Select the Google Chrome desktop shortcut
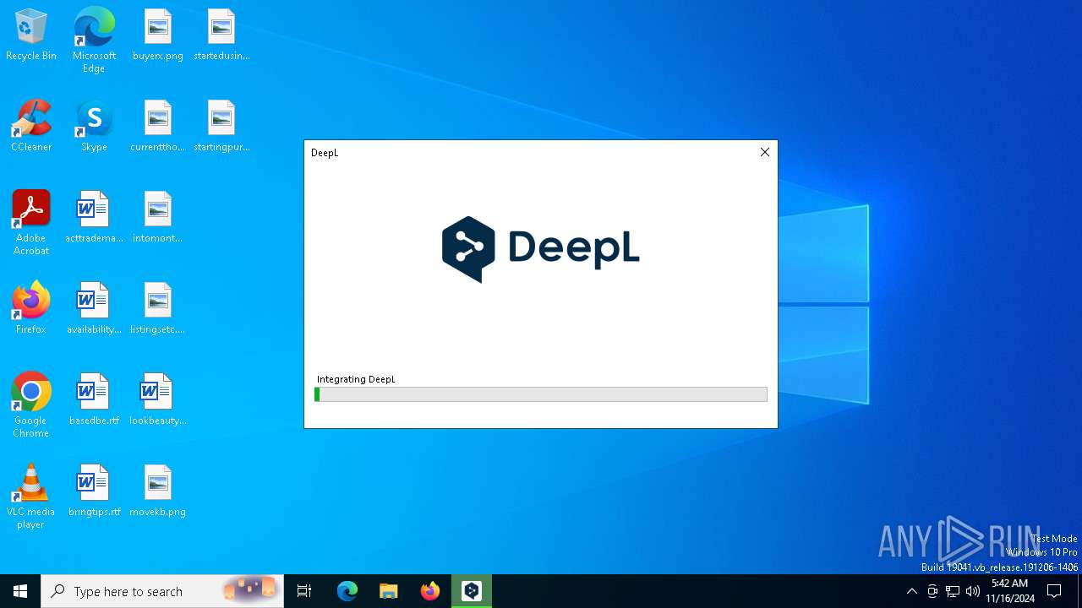The height and width of the screenshot is (608, 1082). click(31, 405)
